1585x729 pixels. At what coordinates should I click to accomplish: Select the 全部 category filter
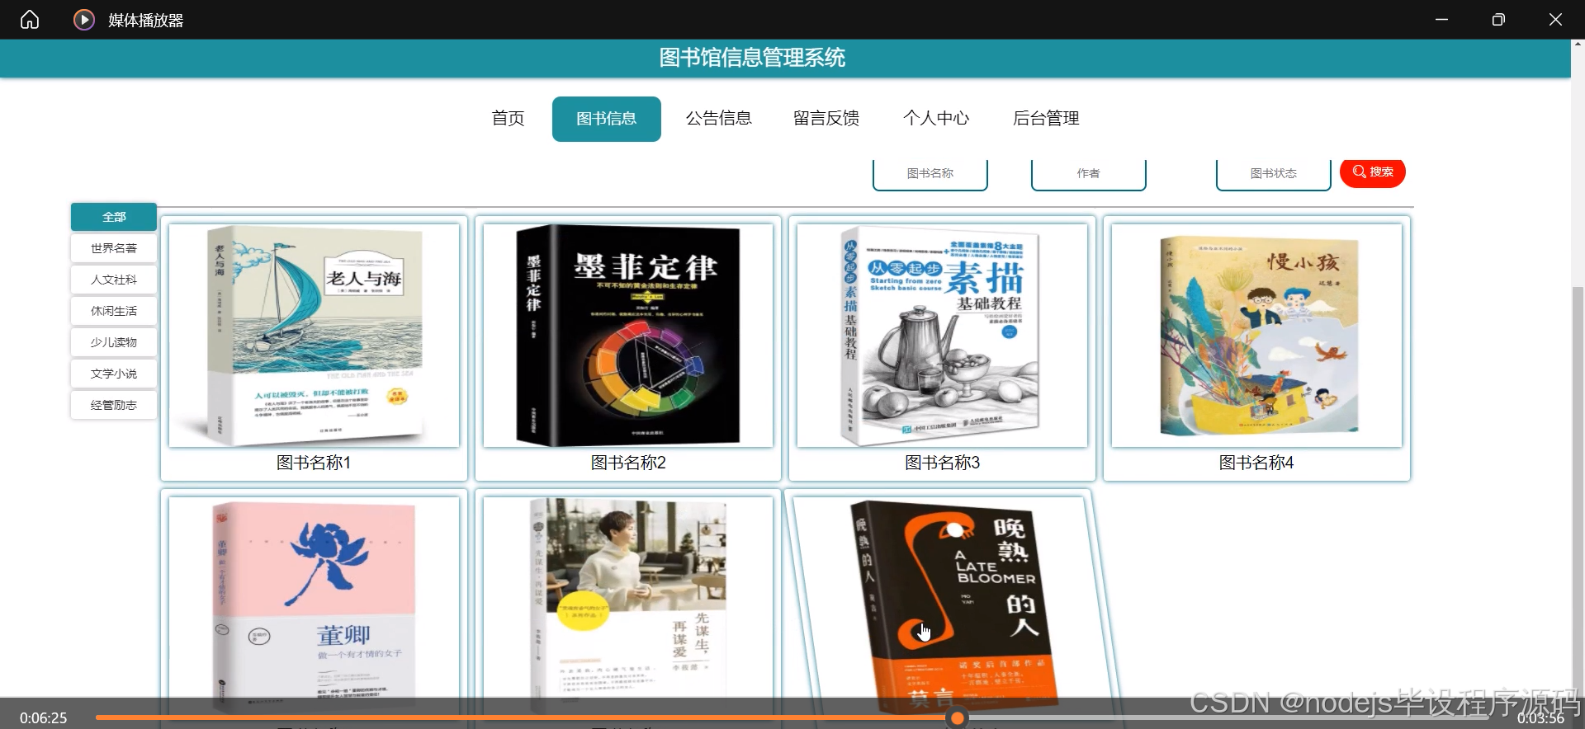click(x=114, y=217)
